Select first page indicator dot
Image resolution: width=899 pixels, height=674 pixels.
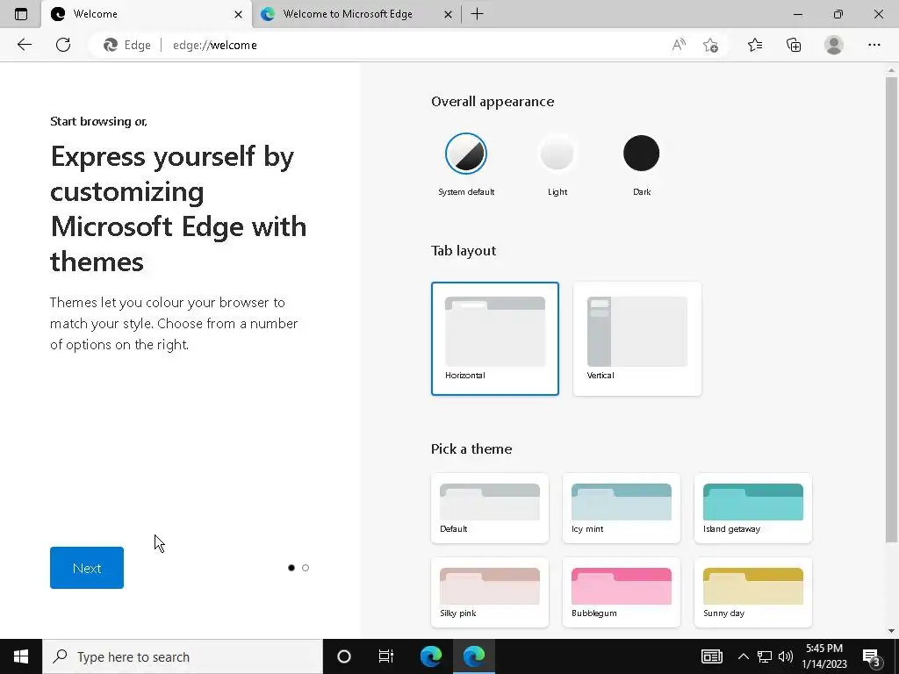tap(291, 568)
